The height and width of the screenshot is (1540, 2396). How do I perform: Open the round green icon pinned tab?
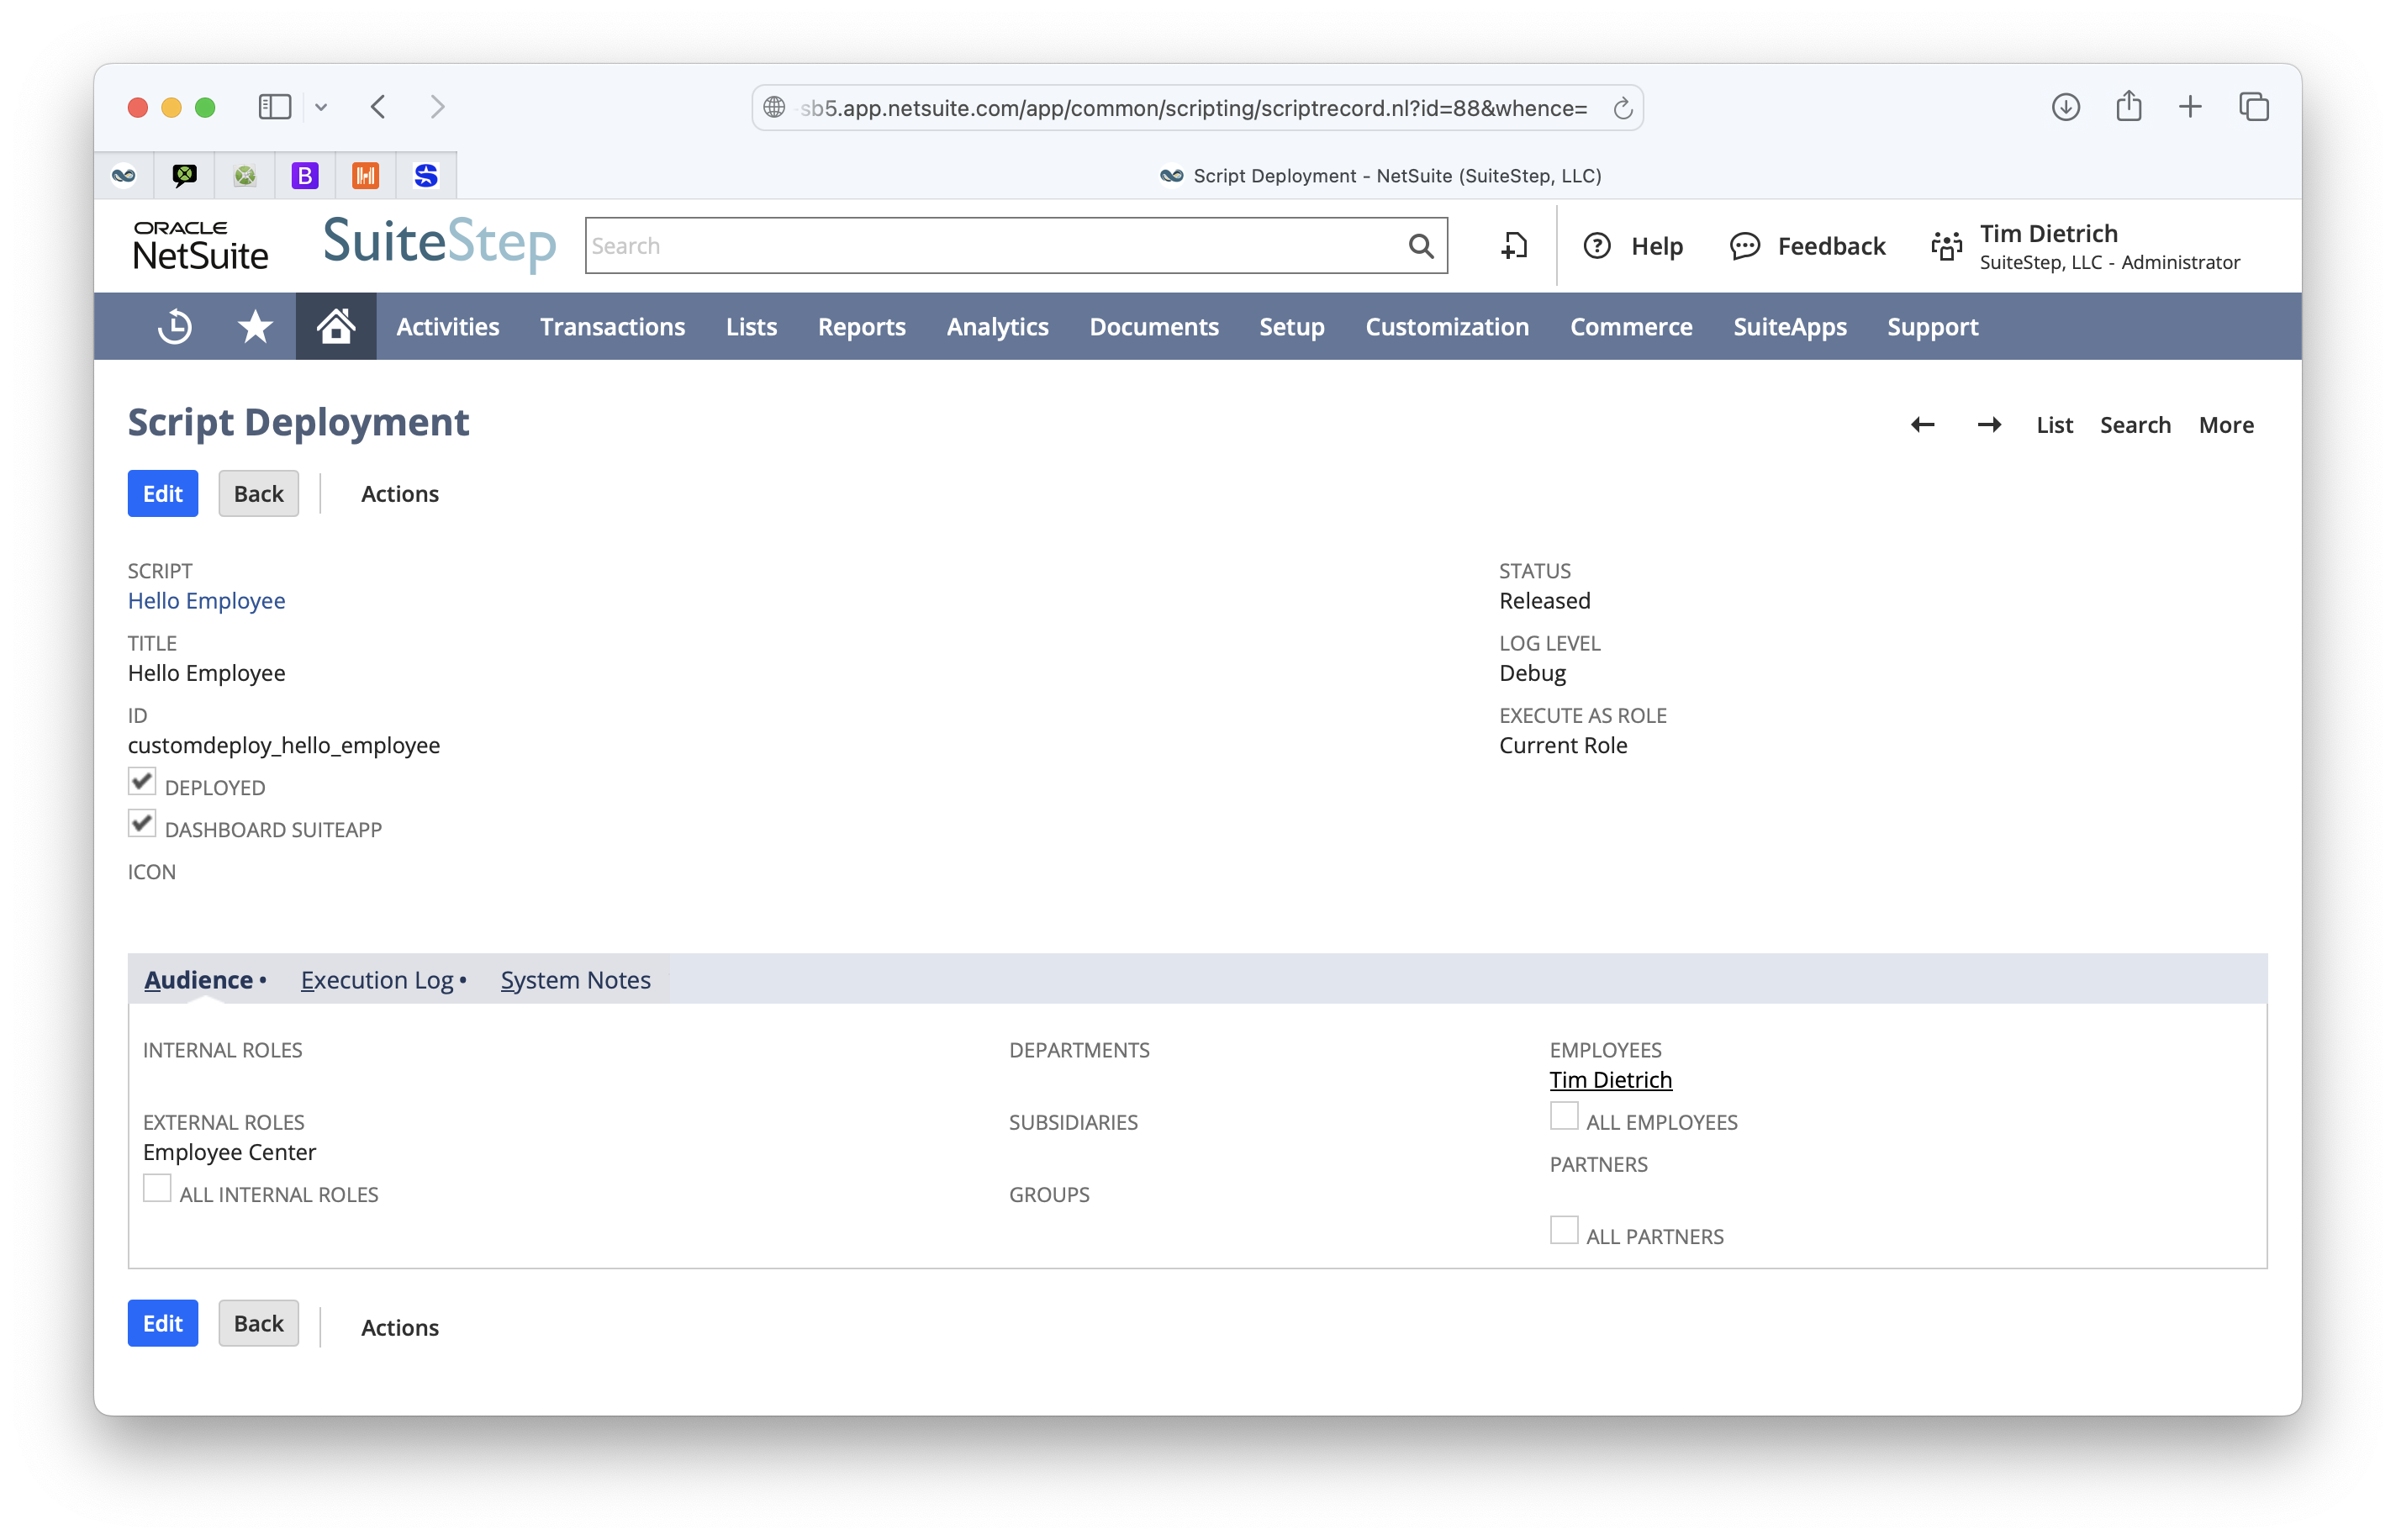click(244, 176)
